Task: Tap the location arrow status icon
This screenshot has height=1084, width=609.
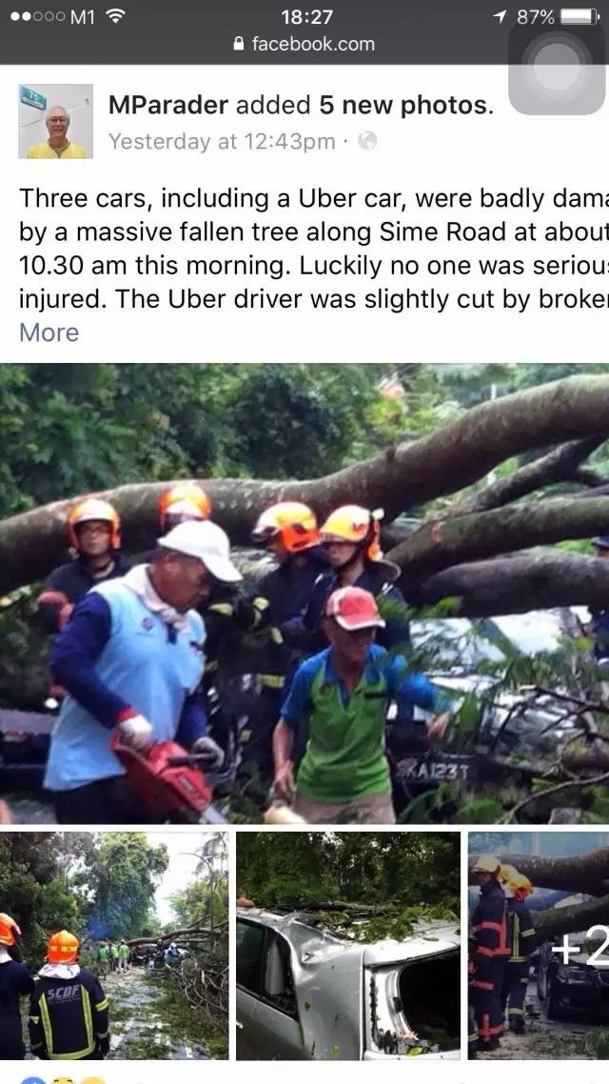Action: click(500, 16)
